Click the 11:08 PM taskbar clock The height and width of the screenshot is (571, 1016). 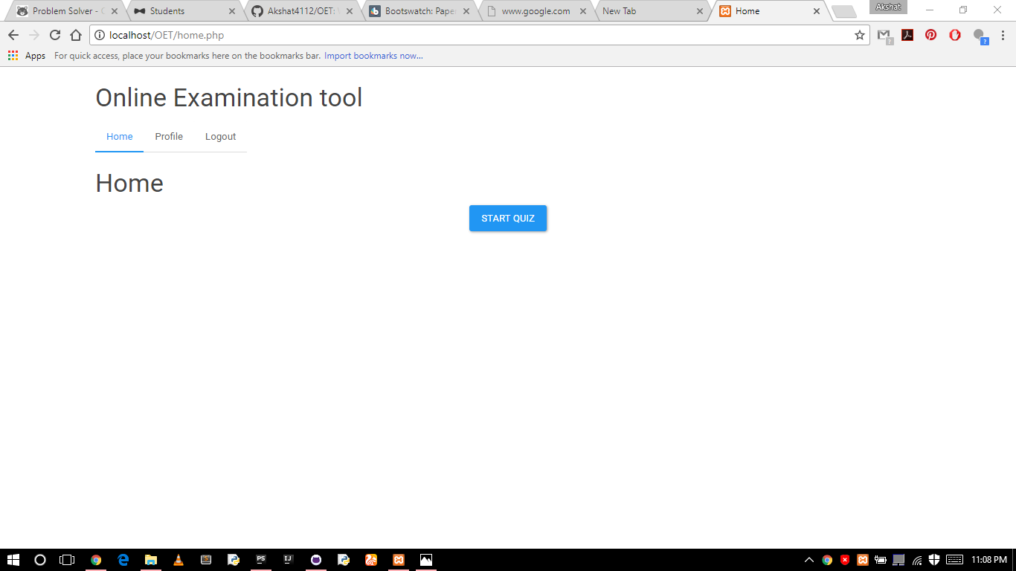point(988,560)
